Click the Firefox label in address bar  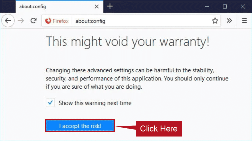(x=60, y=21)
